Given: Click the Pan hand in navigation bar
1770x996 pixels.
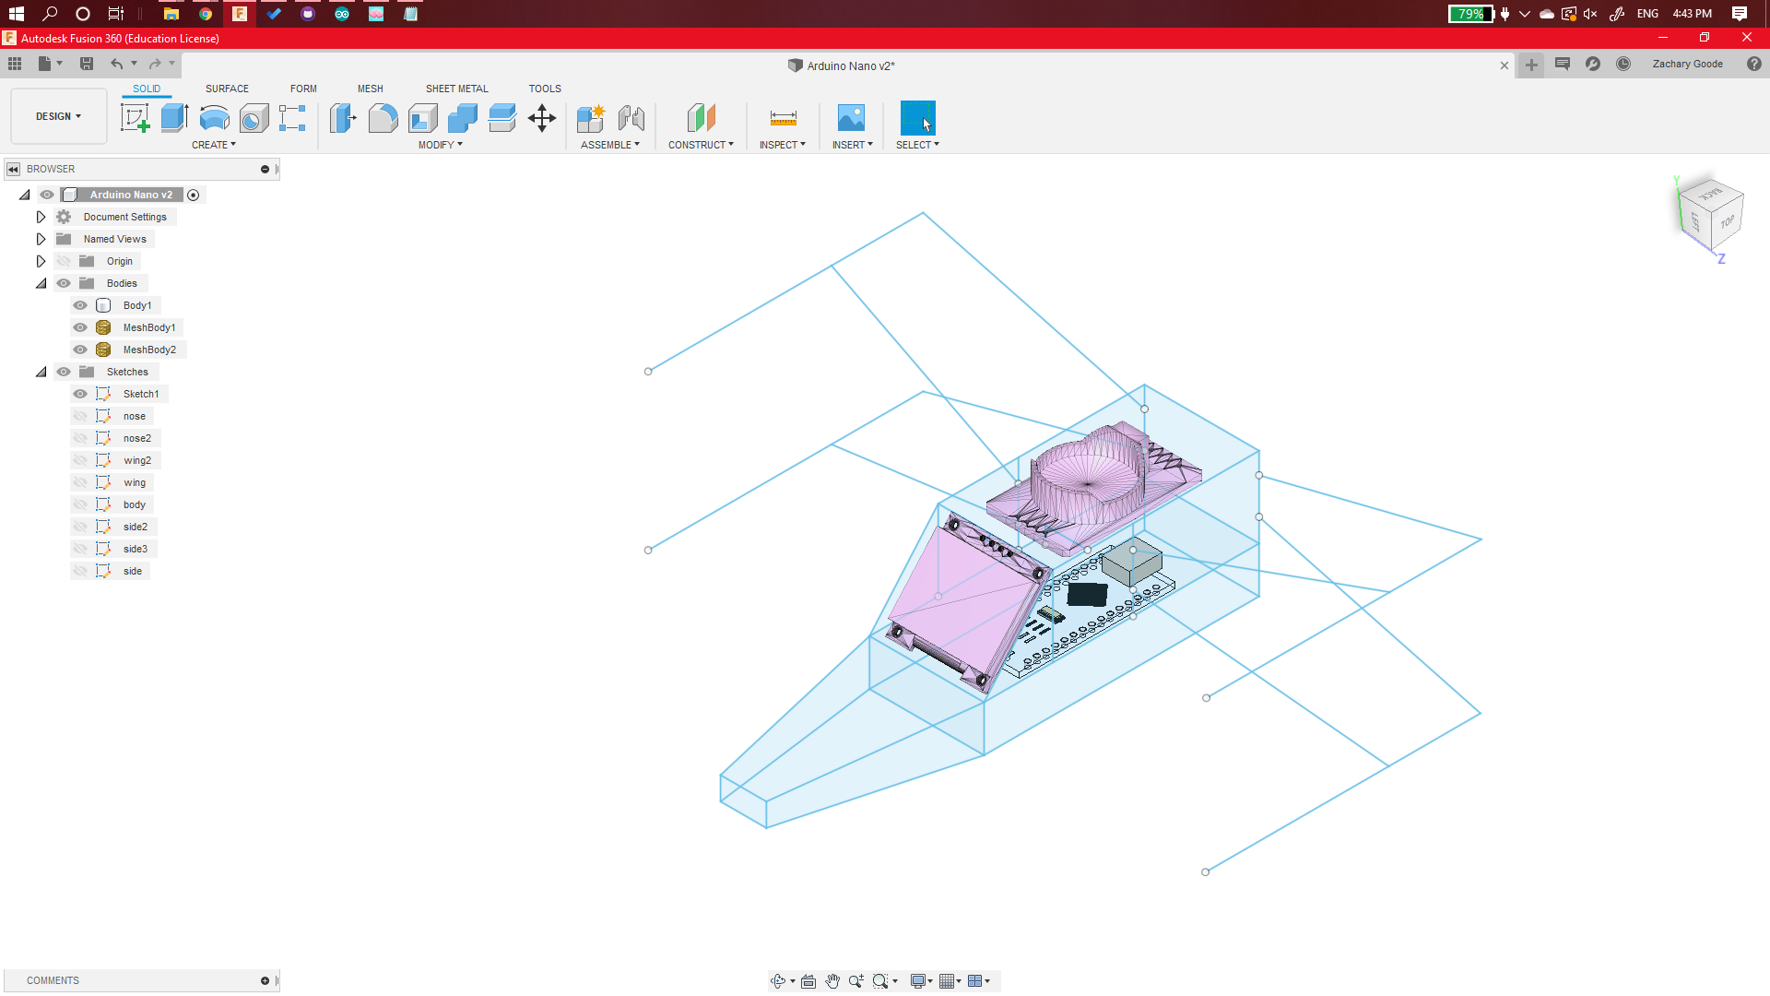Looking at the screenshot, I should 832,980.
